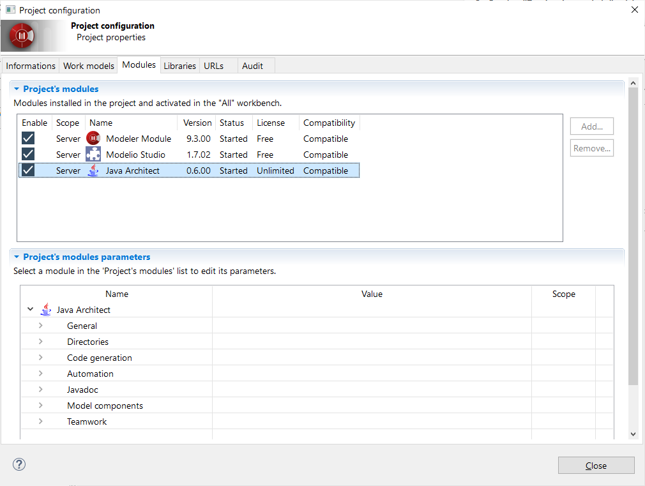This screenshot has height=486, width=645.
Task: Click the Add... button
Action: (x=591, y=126)
